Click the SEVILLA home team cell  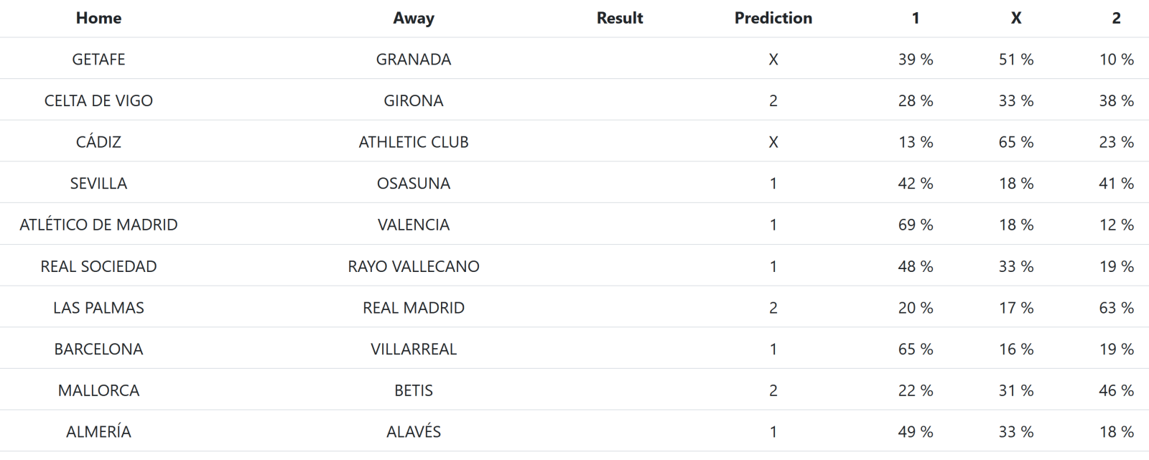pyautogui.click(x=98, y=184)
